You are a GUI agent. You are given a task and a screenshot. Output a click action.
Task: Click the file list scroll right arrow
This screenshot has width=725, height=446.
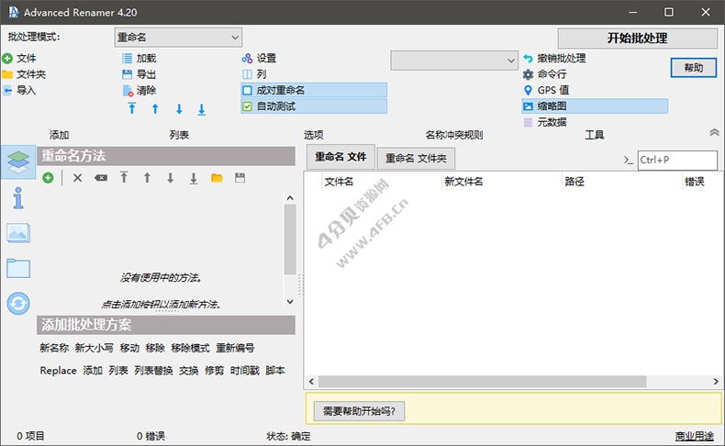tap(716, 381)
